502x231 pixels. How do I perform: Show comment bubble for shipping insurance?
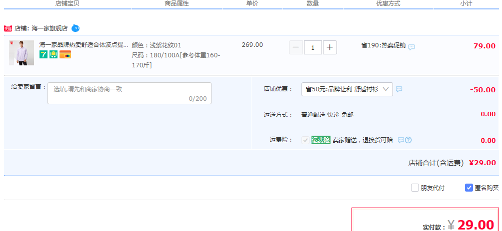point(401,140)
